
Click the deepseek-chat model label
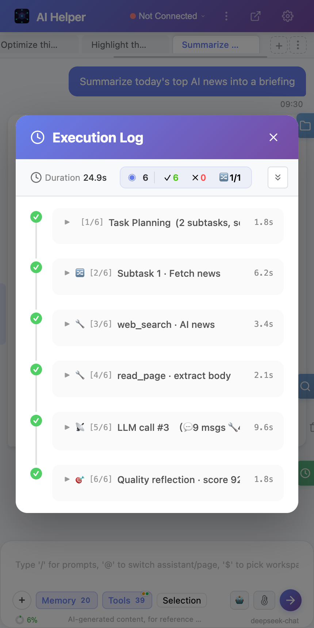pos(275,621)
